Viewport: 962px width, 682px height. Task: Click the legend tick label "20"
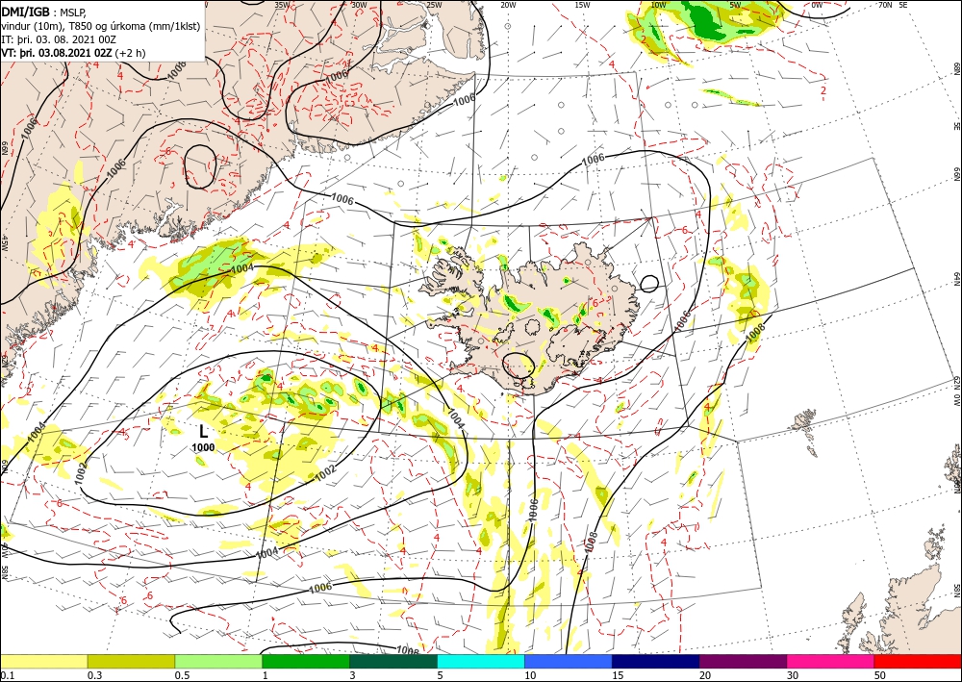(x=705, y=675)
